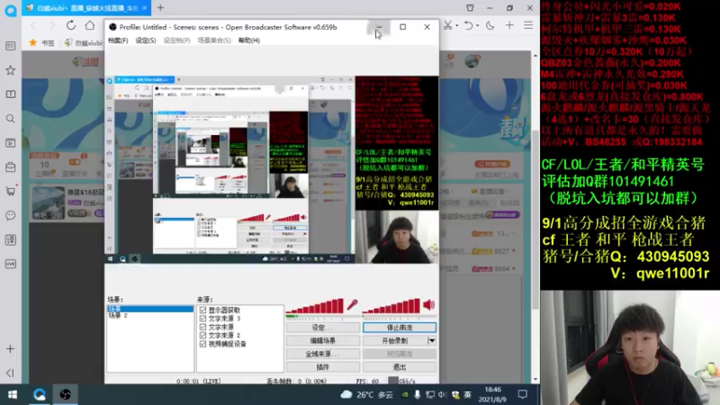Open the video play icon in sidebar
The width and height of the screenshot is (720, 405).
(10, 143)
